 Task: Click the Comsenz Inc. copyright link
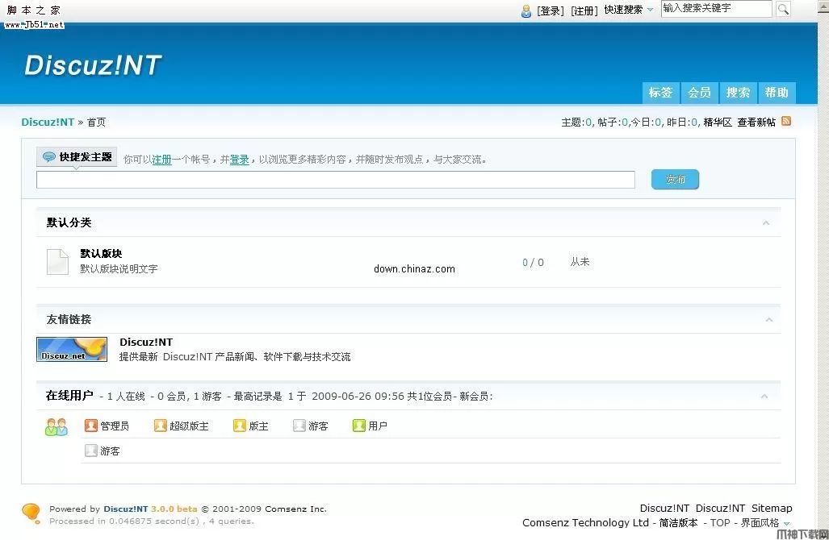pos(295,509)
